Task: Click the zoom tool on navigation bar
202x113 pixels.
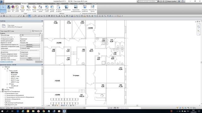Action: (x=199, y=31)
